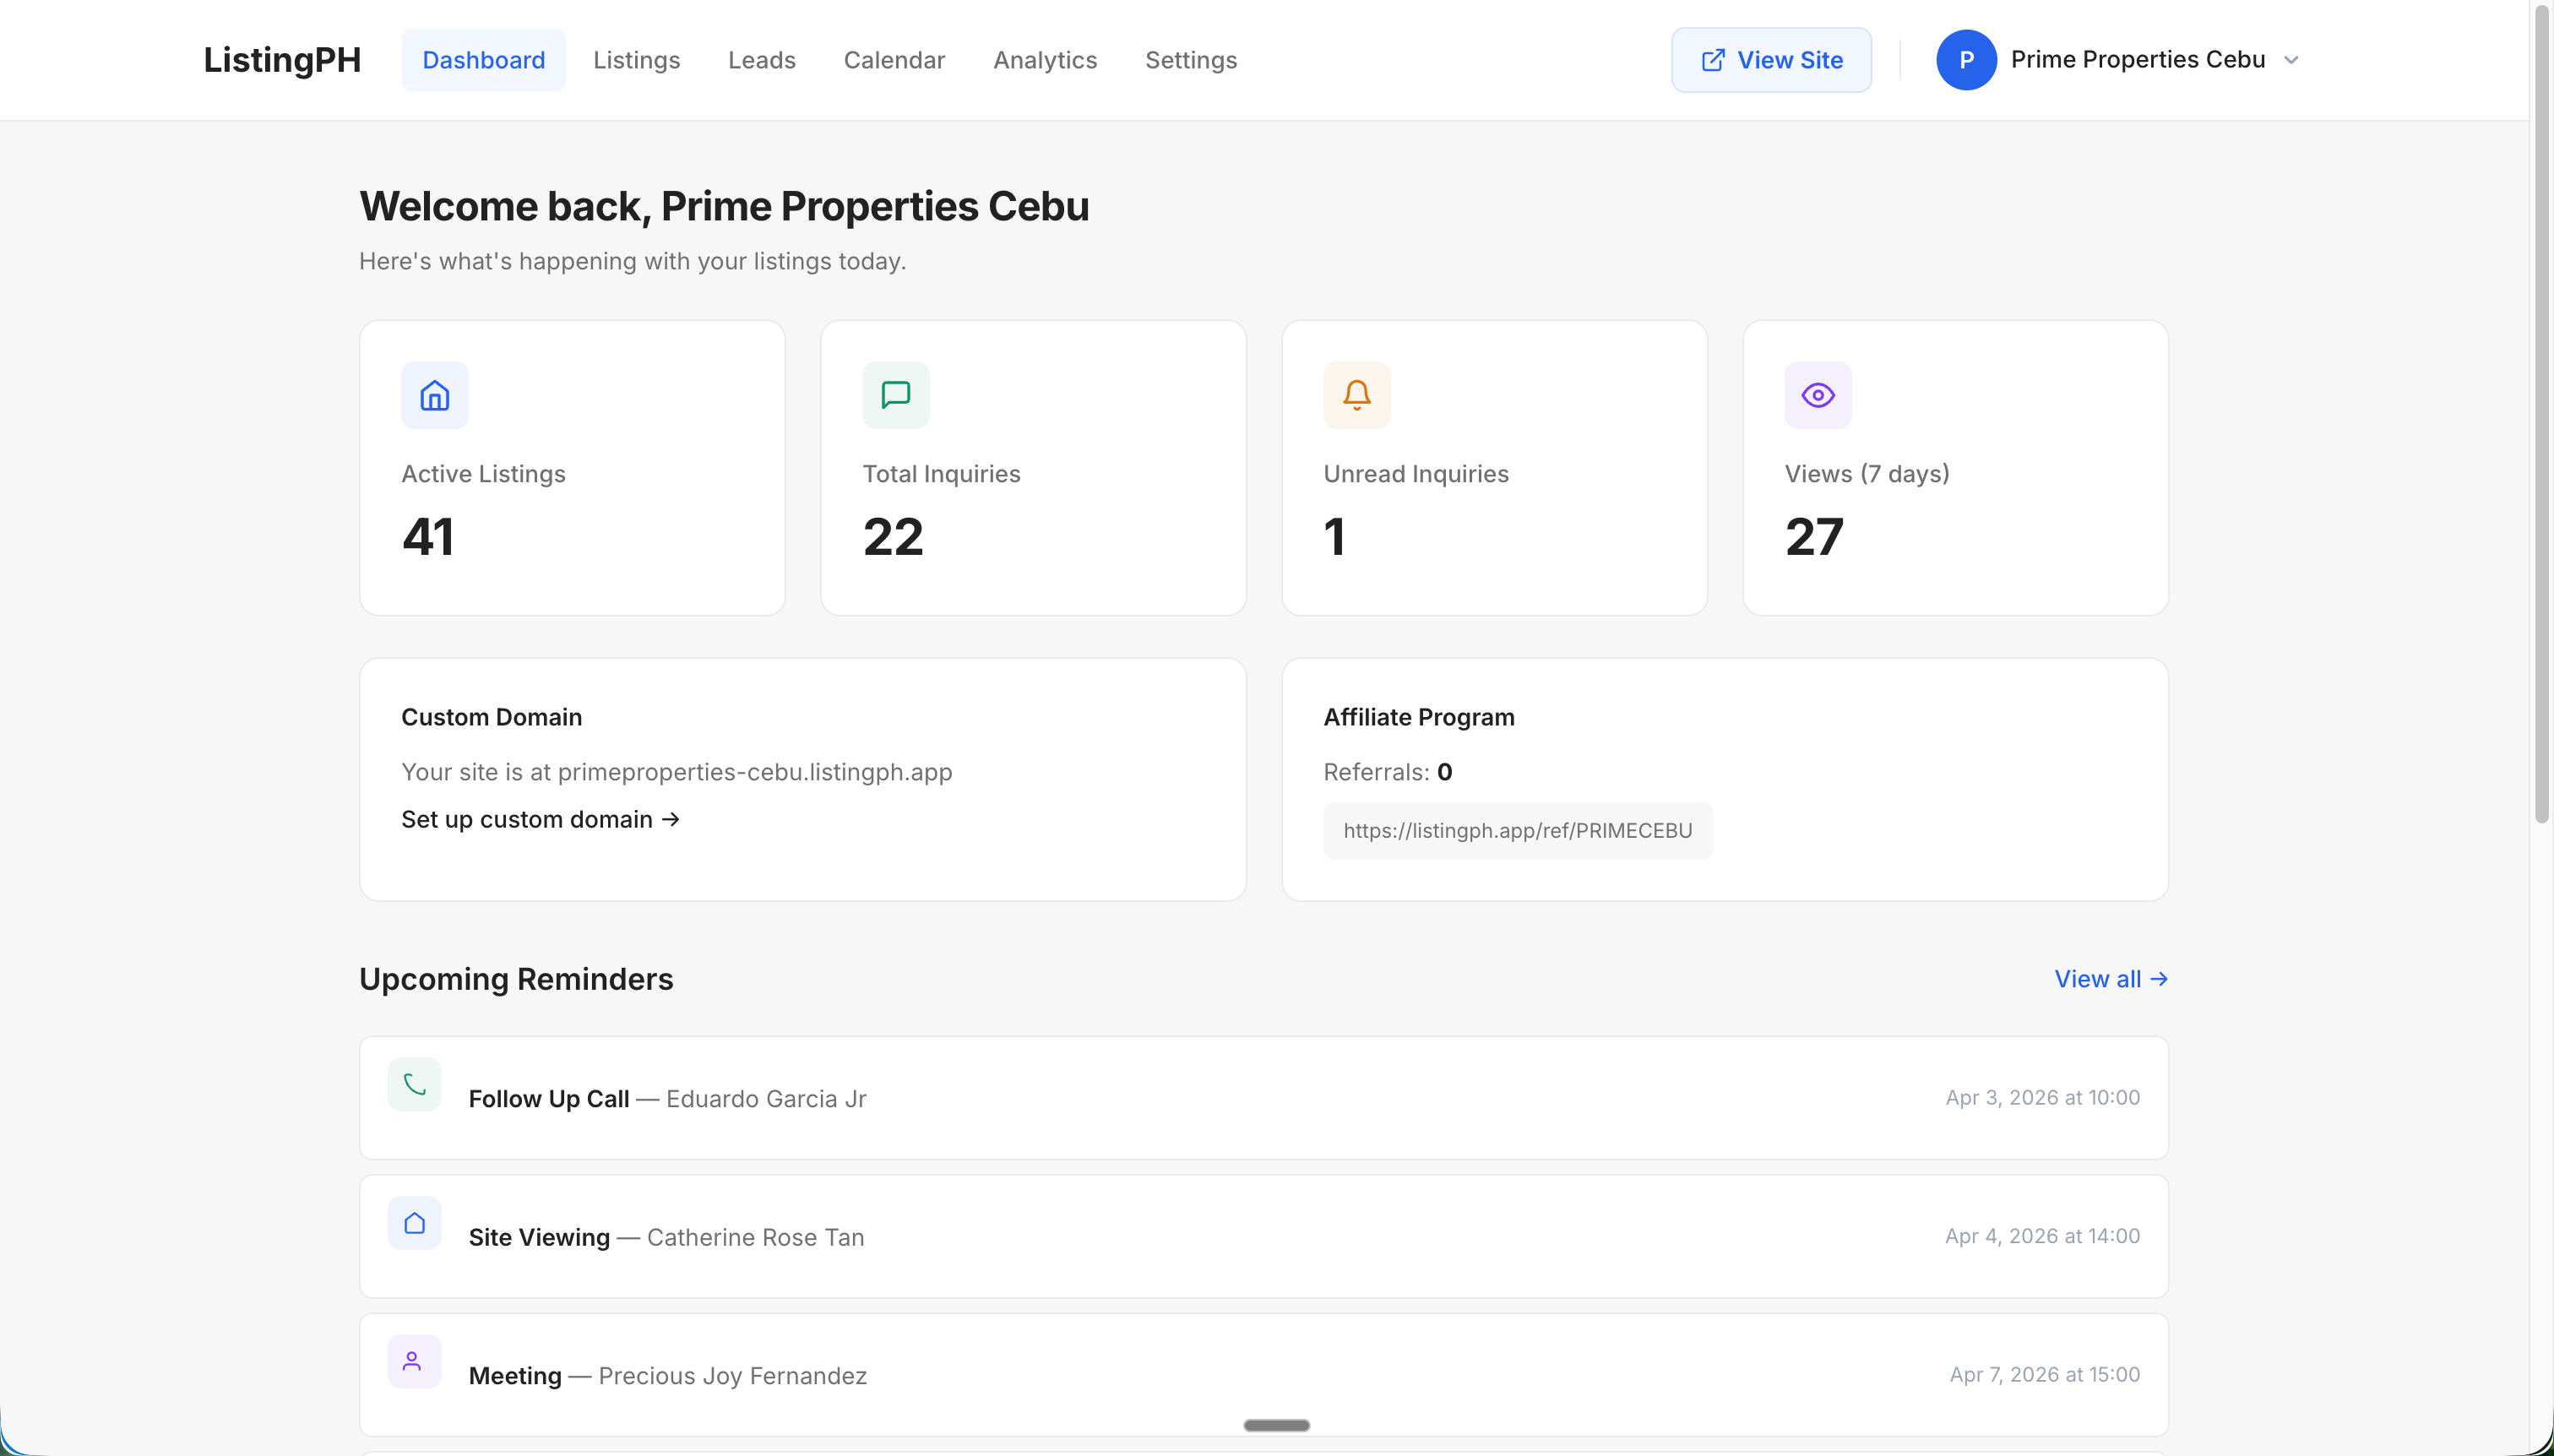Open the Total Inquiries card showing 22

(x=1033, y=467)
